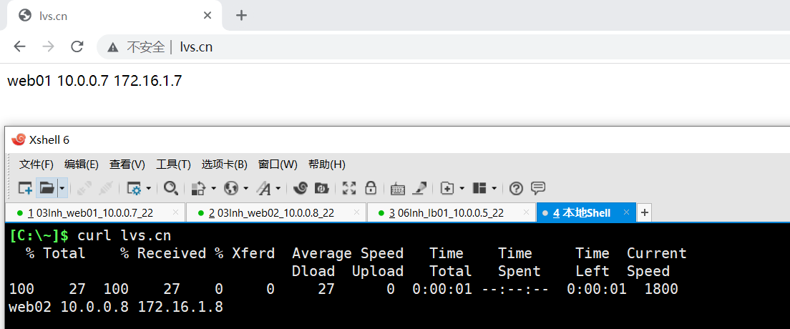Image resolution: width=790 pixels, height=329 pixels.
Task: Click the web02 10.0.0.8 172.16.1.8 terminal output
Action: (117, 307)
